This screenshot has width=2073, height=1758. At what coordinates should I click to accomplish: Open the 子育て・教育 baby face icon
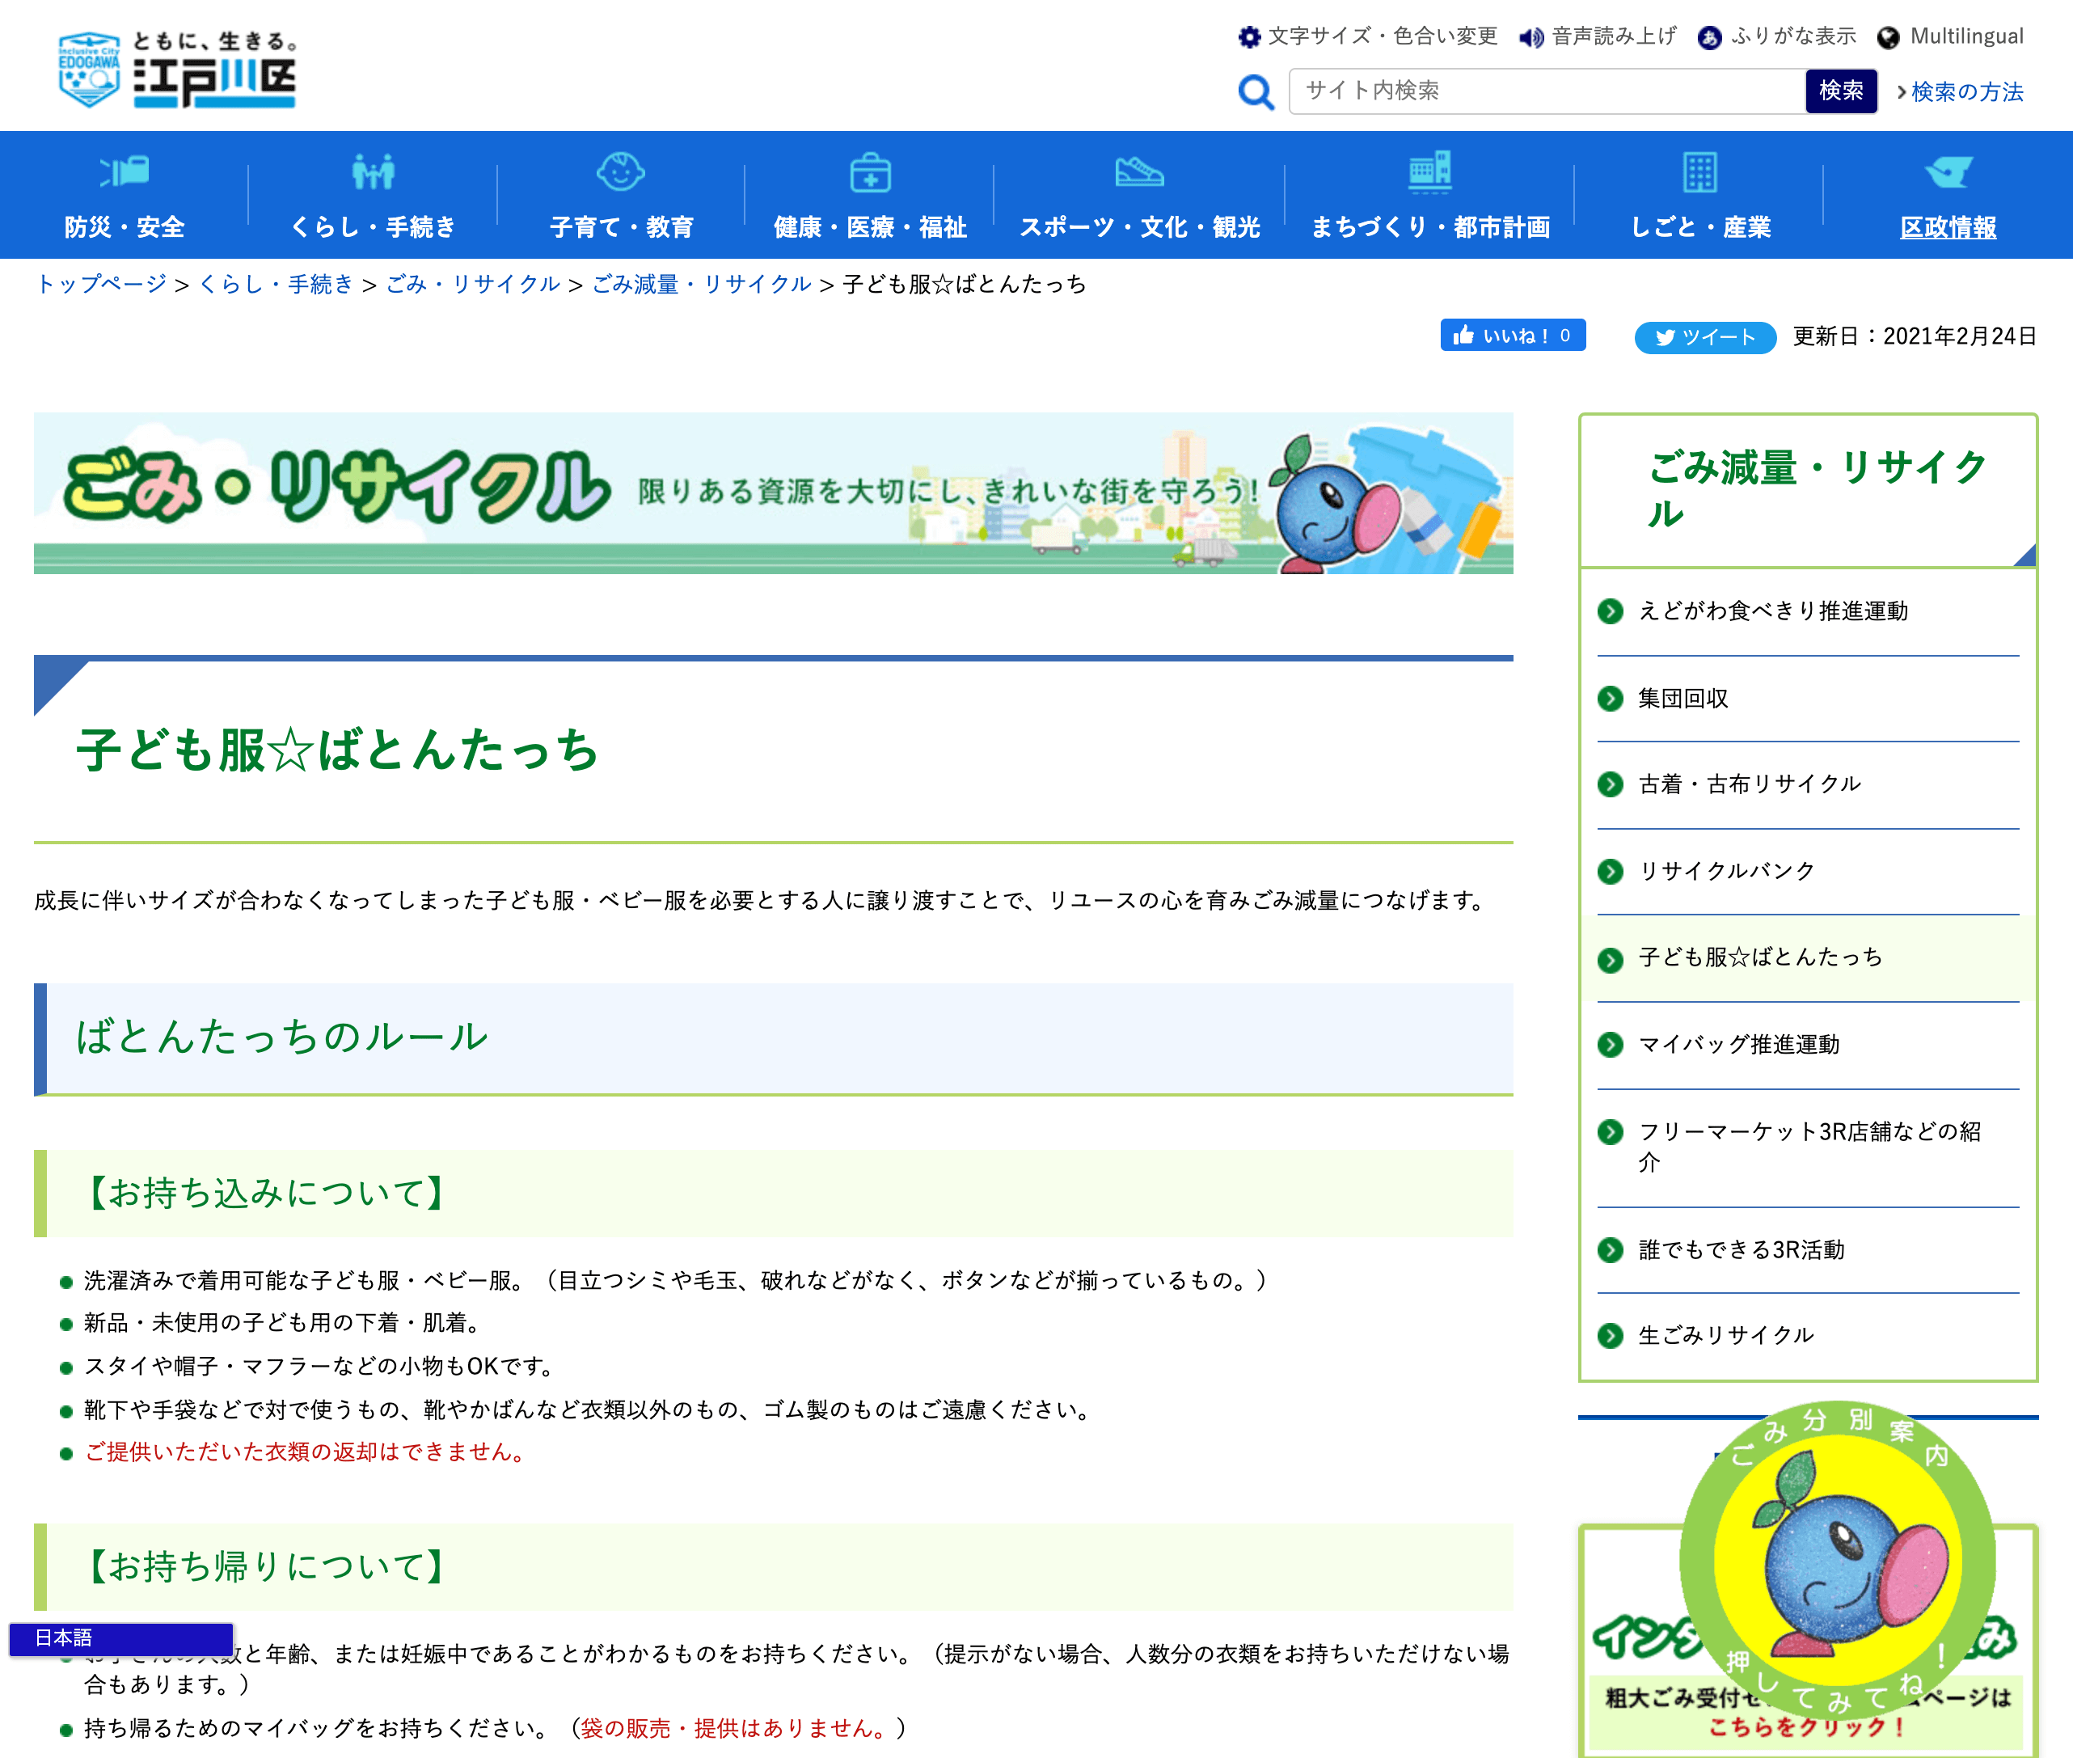[621, 172]
